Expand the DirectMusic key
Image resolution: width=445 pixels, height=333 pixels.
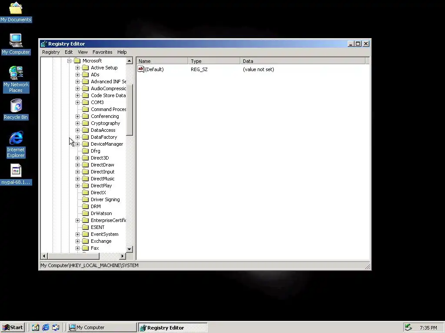coord(77,179)
